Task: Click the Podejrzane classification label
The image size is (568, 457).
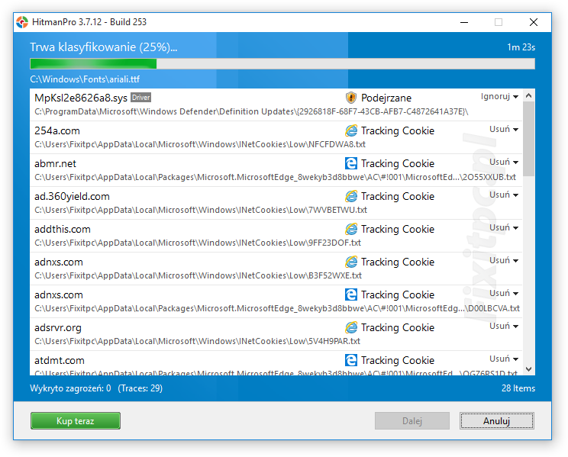Action: 386,98
